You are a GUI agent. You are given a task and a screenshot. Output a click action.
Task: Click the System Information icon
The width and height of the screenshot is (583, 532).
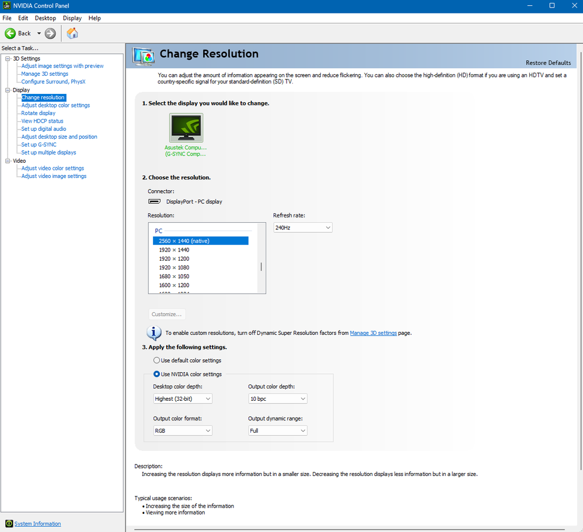pyautogui.click(x=9, y=523)
